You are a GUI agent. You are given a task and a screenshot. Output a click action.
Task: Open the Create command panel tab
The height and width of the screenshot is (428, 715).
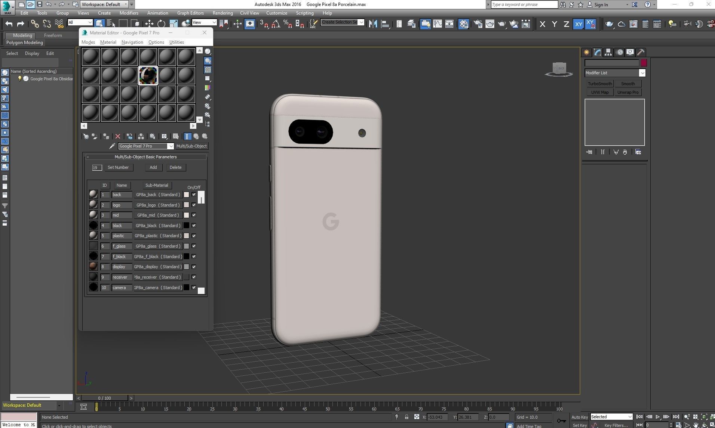pos(586,52)
